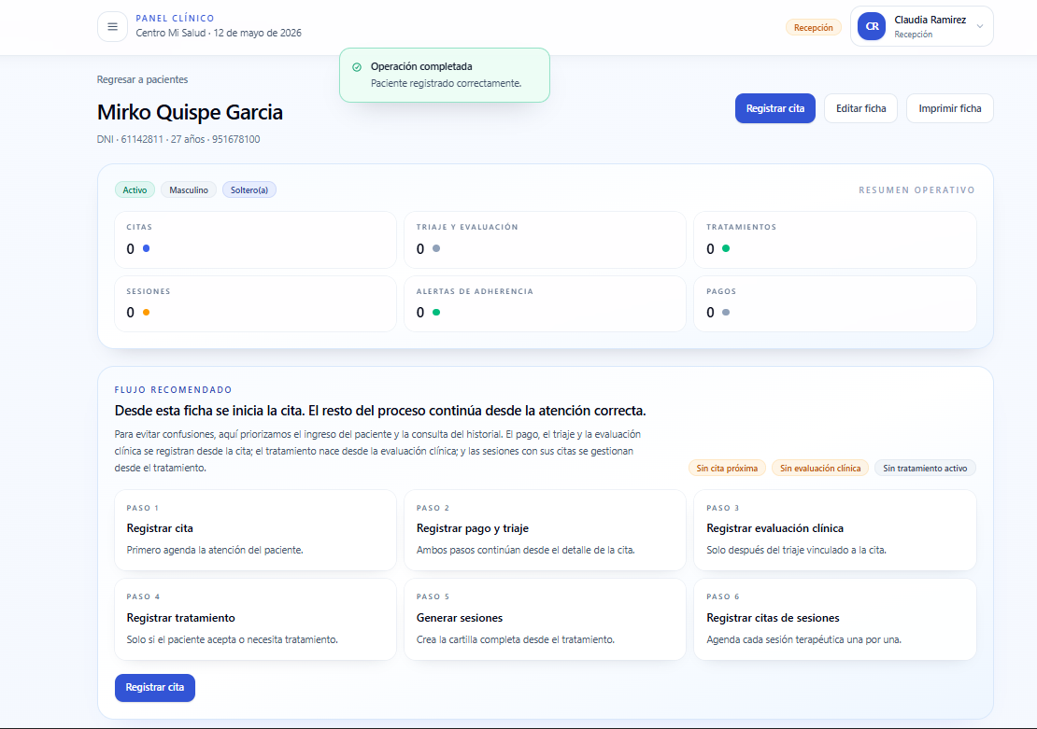Select Paso 3 Registrar evaluación clínica card
The image size is (1037, 729).
[834, 530]
